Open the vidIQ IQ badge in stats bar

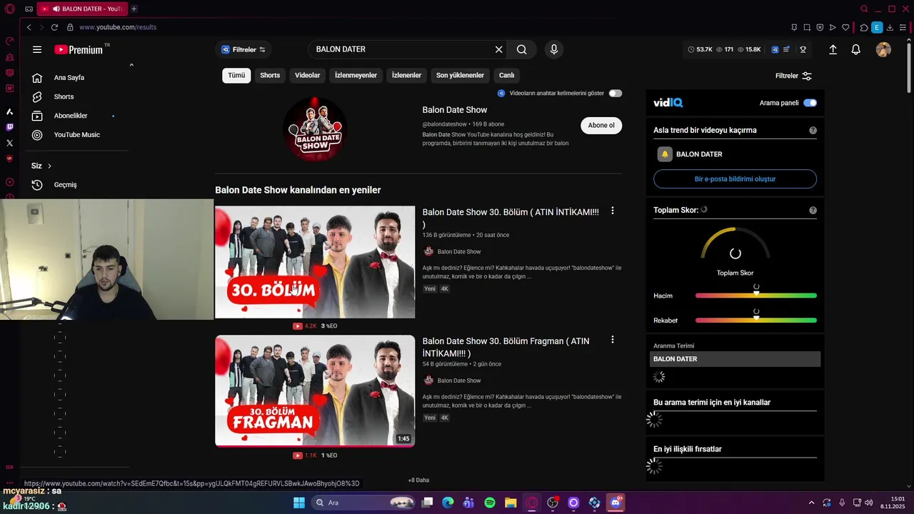point(775,50)
